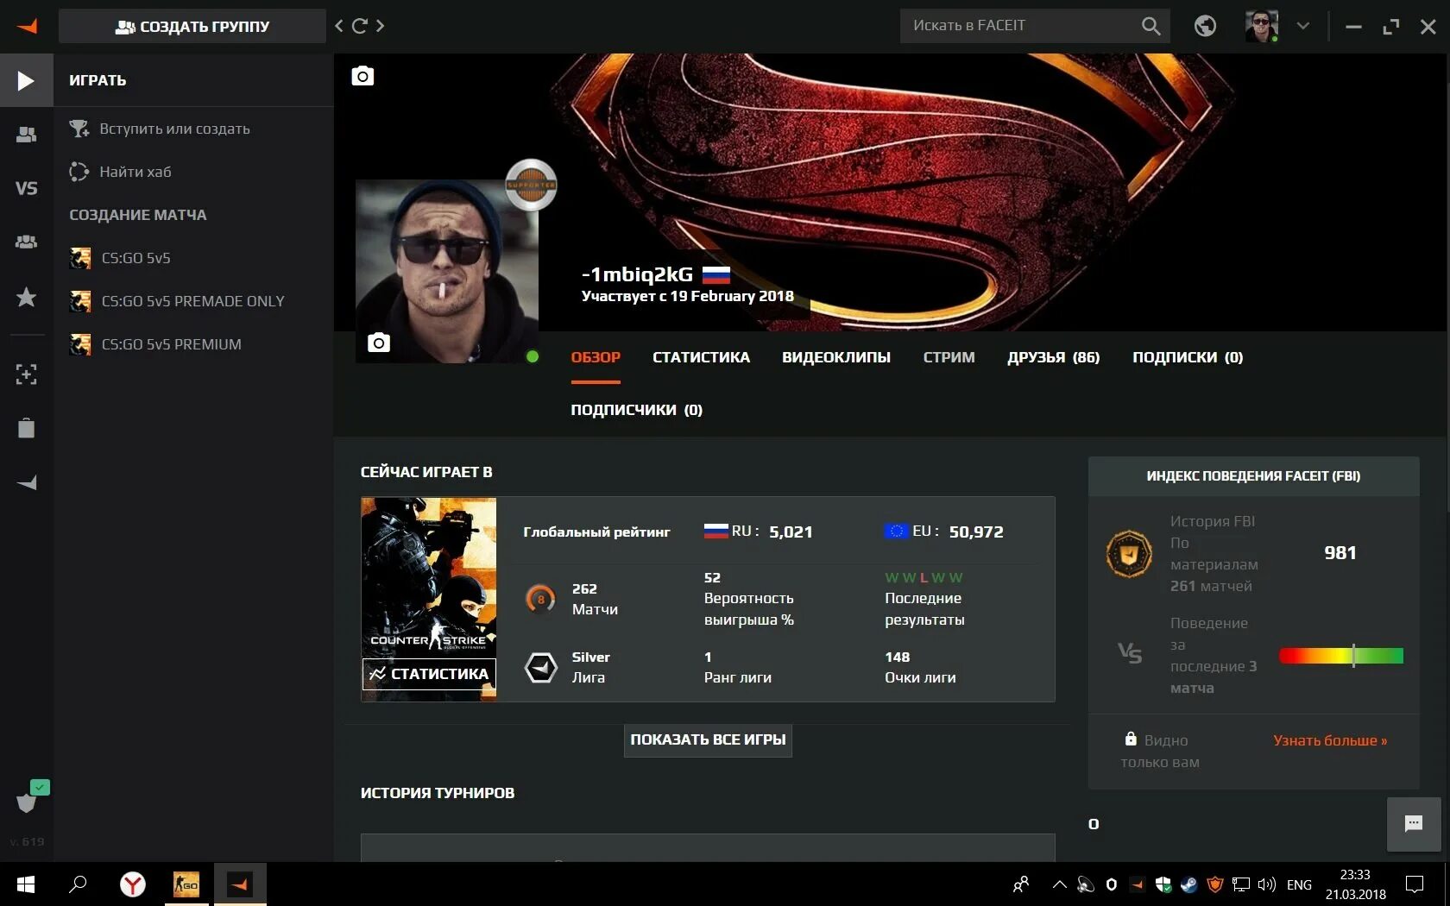Change cover photo with camera icon
This screenshot has height=906, width=1450.
pos(362,76)
